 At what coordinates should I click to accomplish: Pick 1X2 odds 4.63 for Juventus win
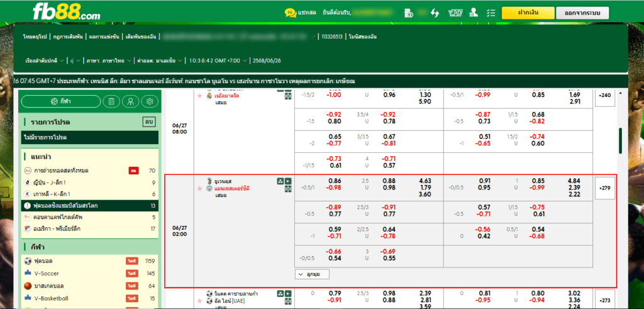(x=425, y=181)
